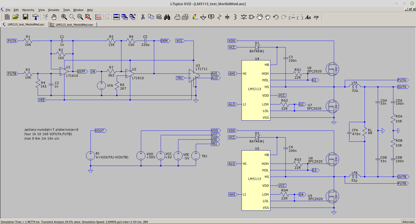416x224 pixels.
Task: Place an inductor with the inductor icon
Action: tap(235, 17)
